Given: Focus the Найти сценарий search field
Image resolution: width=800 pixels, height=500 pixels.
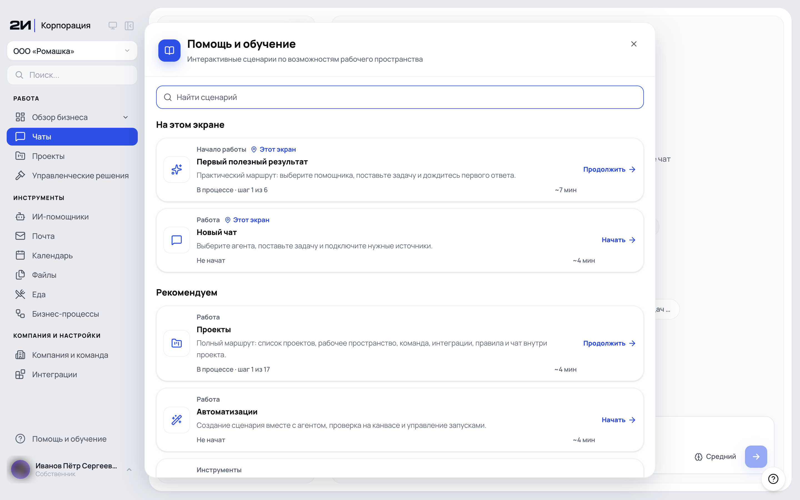Looking at the screenshot, I should click(400, 97).
